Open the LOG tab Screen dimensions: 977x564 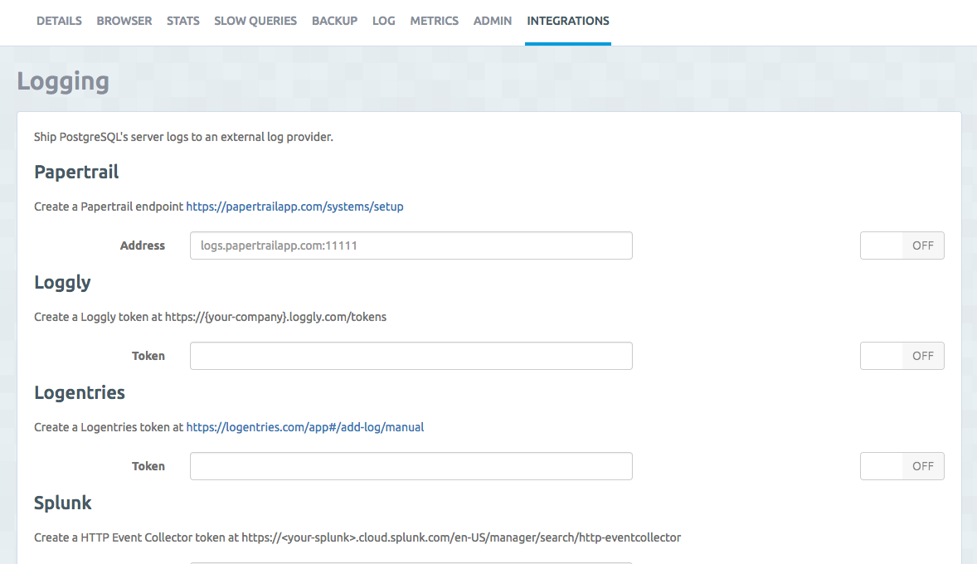point(383,21)
